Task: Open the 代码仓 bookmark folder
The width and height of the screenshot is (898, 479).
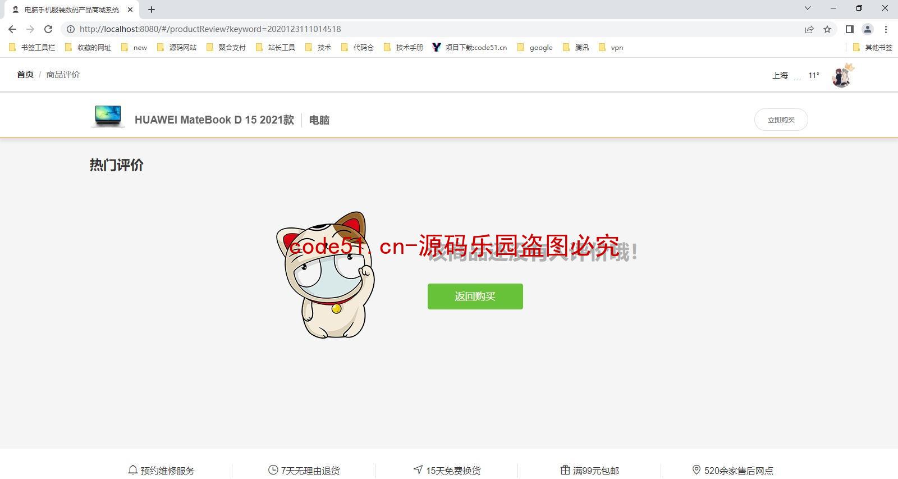Action: [x=358, y=48]
